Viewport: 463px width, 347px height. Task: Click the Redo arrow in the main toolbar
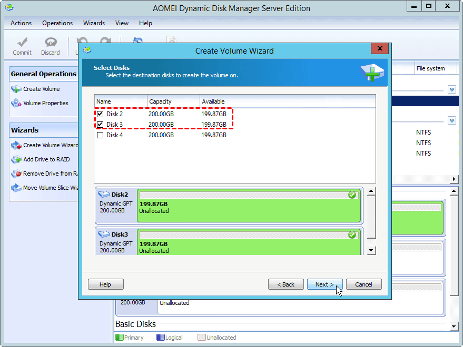pos(105,40)
